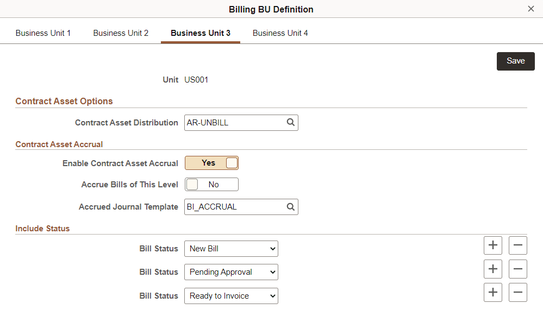
Task: Open lookup for Accrued Journal Template
Action: coord(291,207)
